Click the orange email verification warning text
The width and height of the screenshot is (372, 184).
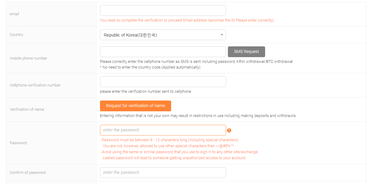point(187,20)
